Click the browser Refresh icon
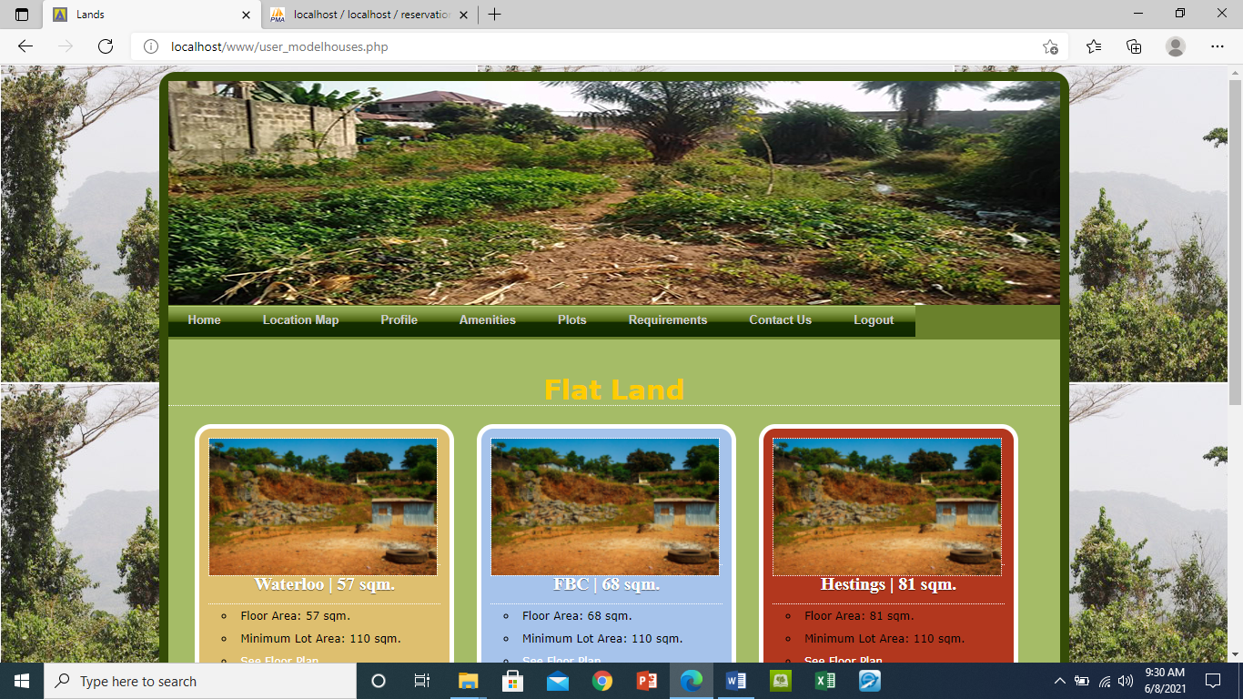Screen dimensions: 1243x699 (106, 46)
